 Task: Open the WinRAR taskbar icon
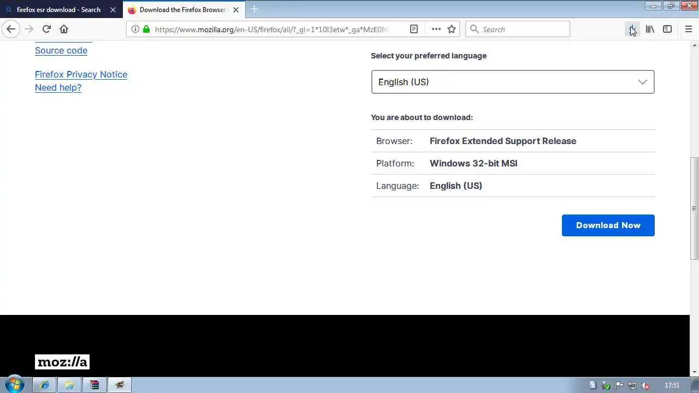94,385
